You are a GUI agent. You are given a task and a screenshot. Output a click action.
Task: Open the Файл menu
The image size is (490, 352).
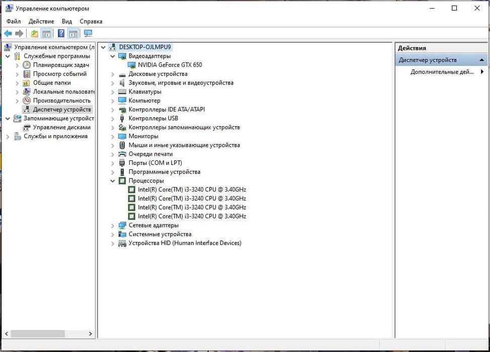pyautogui.click(x=14, y=21)
